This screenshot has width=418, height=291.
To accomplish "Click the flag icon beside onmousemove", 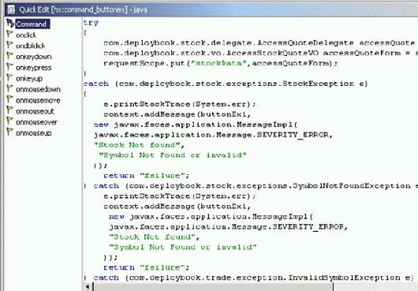I will coord(10,99).
